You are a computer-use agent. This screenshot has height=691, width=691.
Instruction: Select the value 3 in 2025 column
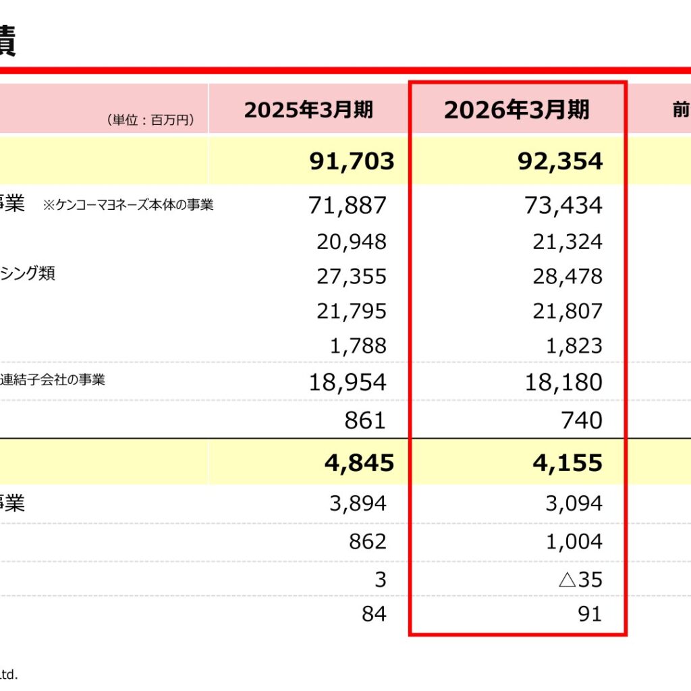381,580
